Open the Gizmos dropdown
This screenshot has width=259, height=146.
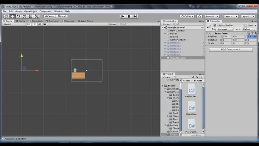click(x=113, y=24)
